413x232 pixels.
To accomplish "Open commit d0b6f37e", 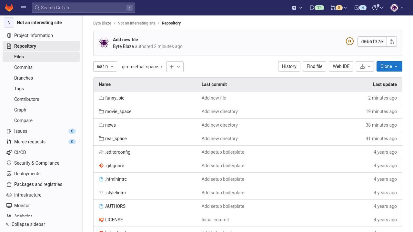I will click(x=372, y=42).
